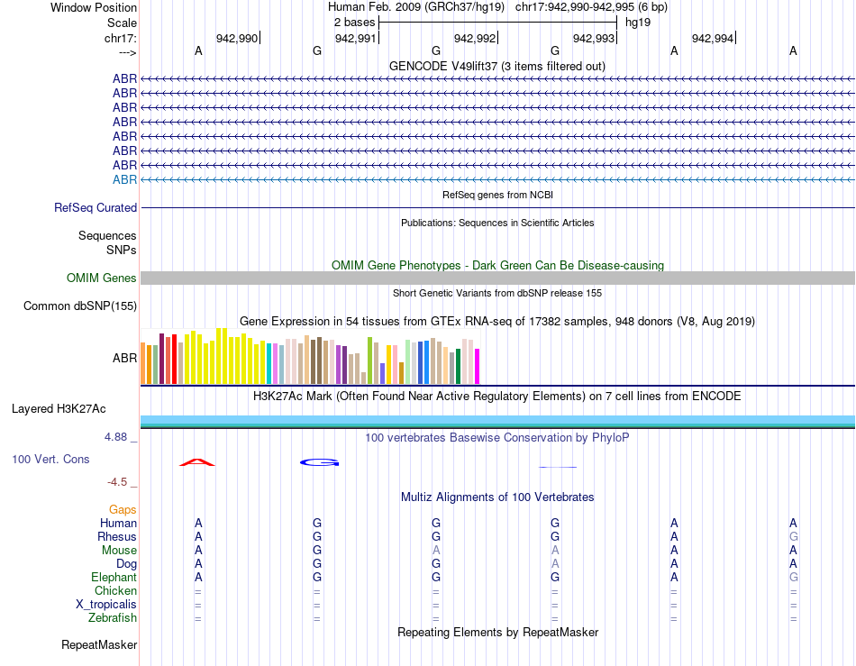Click the magenta bar in the GTEx chart
Screen dimensions: 856x666
pos(478,366)
